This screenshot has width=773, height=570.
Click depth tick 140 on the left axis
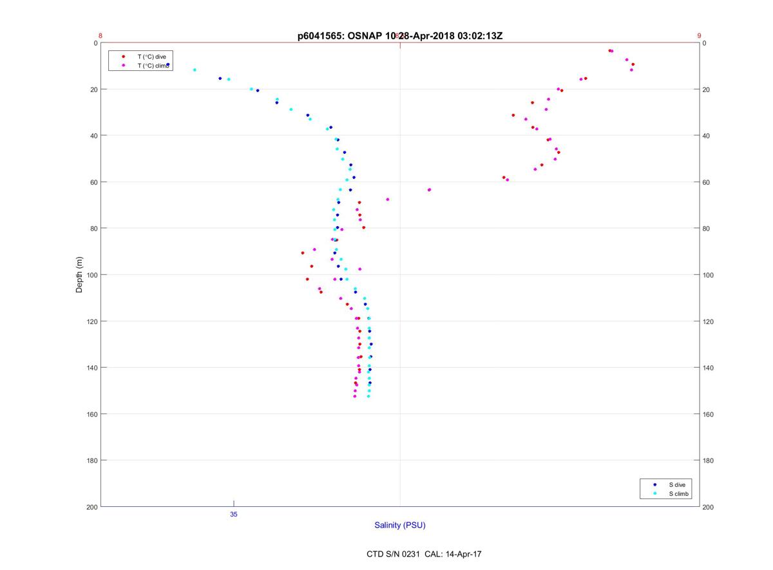[x=91, y=368]
